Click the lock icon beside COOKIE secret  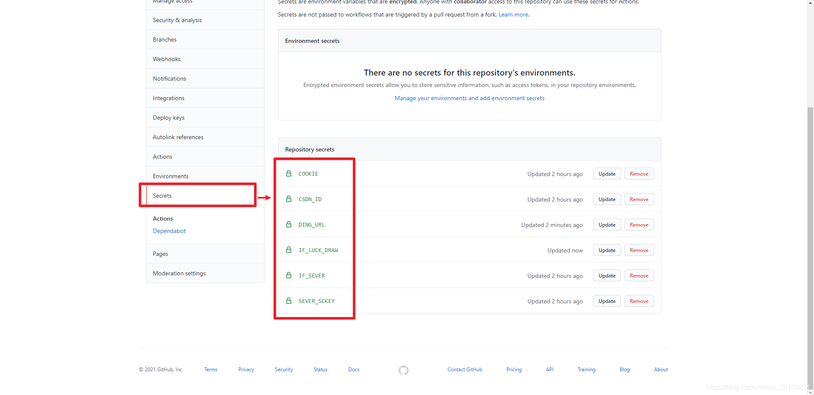[x=289, y=174]
